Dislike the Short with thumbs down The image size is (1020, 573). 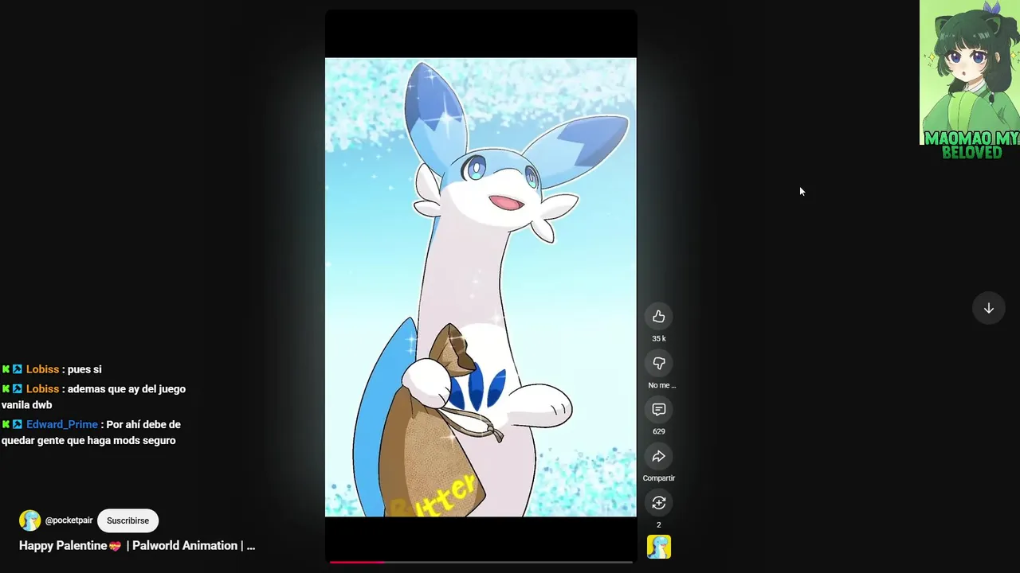[658, 364]
